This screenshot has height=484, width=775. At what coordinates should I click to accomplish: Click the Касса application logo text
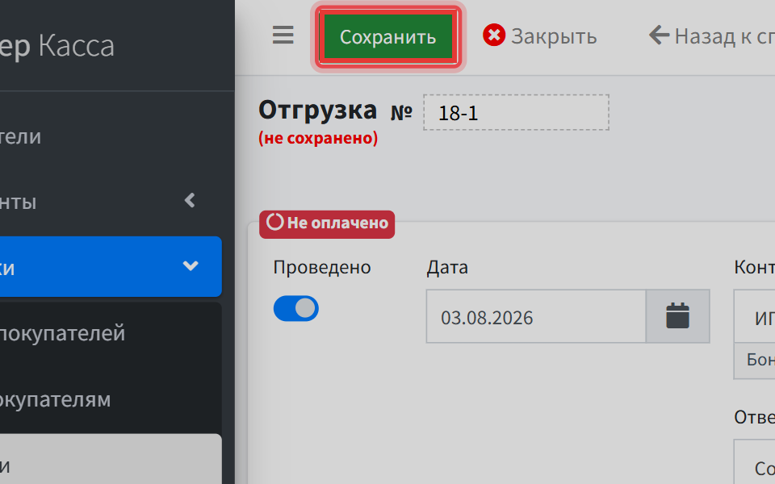click(x=76, y=46)
